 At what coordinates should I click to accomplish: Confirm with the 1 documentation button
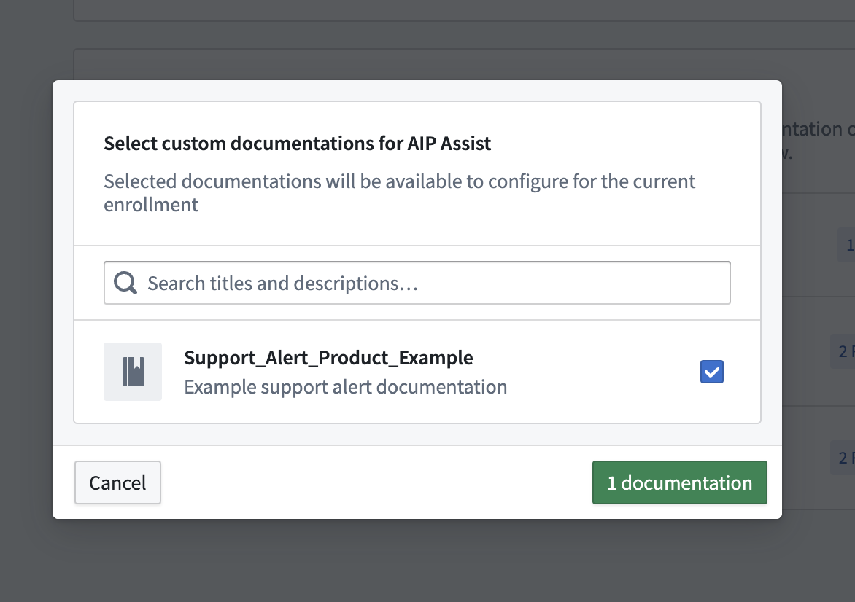tap(679, 482)
